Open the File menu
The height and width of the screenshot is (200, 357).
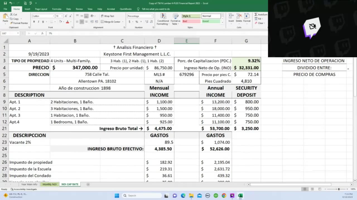[x=5, y=9]
